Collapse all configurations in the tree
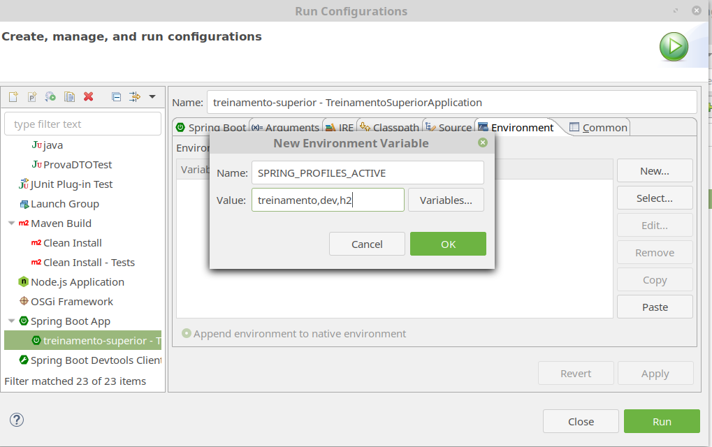Image resolution: width=712 pixels, height=447 pixels. [117, 97]
